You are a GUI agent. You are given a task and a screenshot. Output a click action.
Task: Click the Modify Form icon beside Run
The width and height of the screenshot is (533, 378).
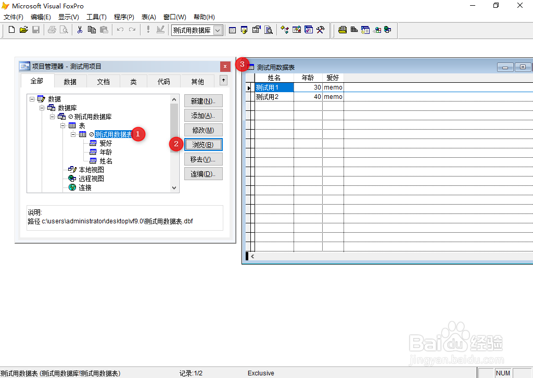click(160, 30)
